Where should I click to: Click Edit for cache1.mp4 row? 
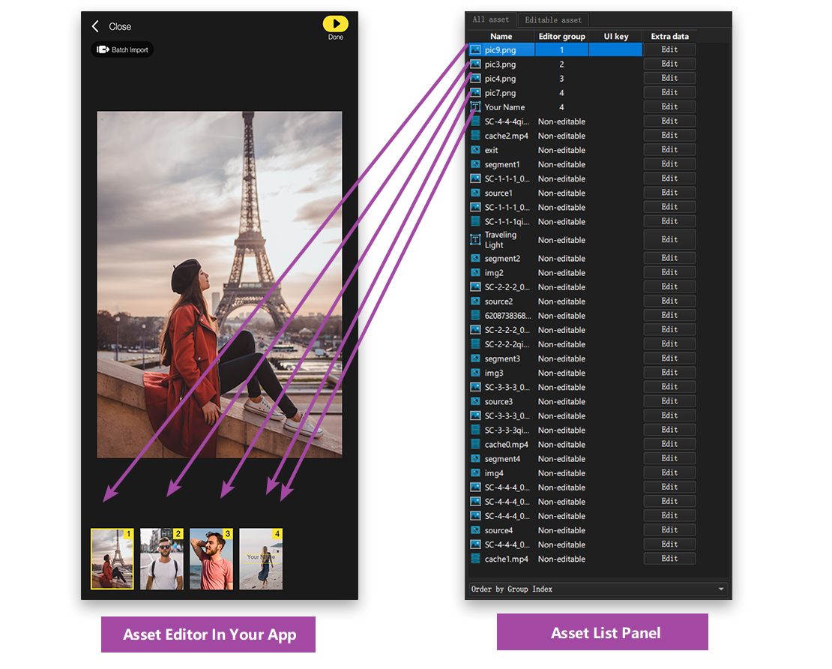coord(669,559)
